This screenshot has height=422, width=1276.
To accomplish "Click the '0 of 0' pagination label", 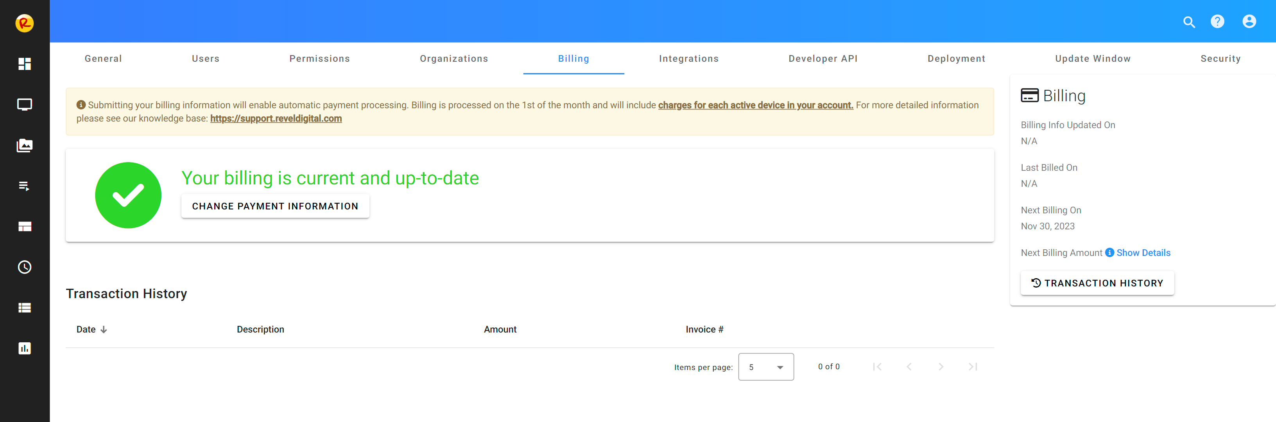I will point(828,367).
